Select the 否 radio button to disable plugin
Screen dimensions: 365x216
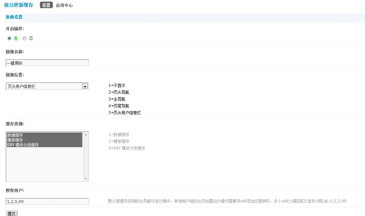(x=25, y=38)
